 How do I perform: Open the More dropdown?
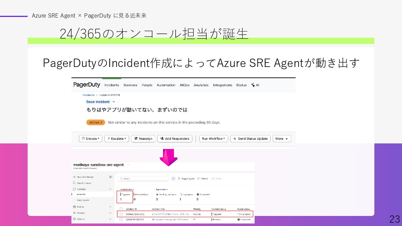point(282,139)
